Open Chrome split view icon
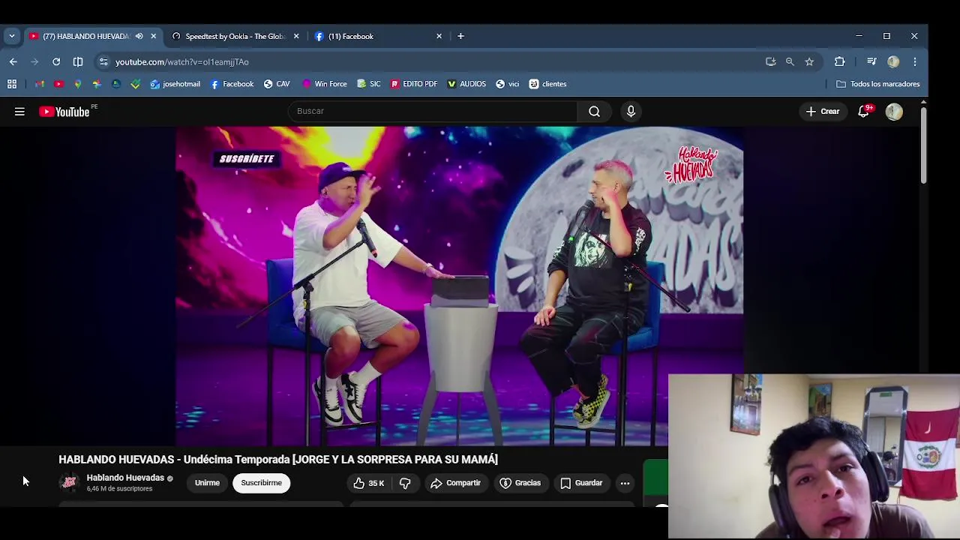Screen dimensions: 960x540 click(x=78, y=61)
